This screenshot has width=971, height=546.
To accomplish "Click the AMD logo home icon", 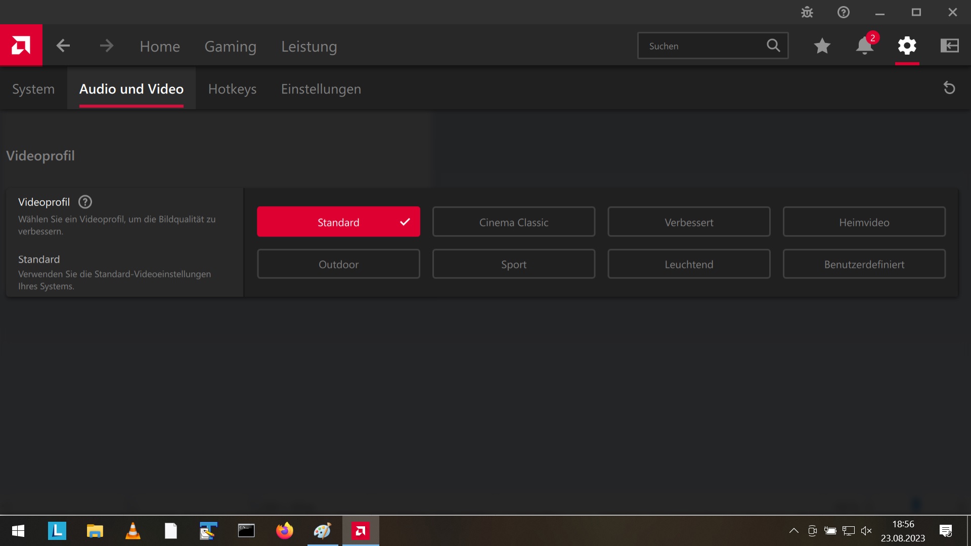I will click(21, 45).
